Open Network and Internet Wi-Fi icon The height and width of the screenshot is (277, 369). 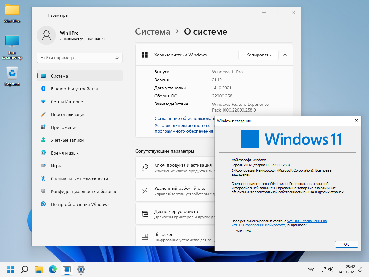43,102
